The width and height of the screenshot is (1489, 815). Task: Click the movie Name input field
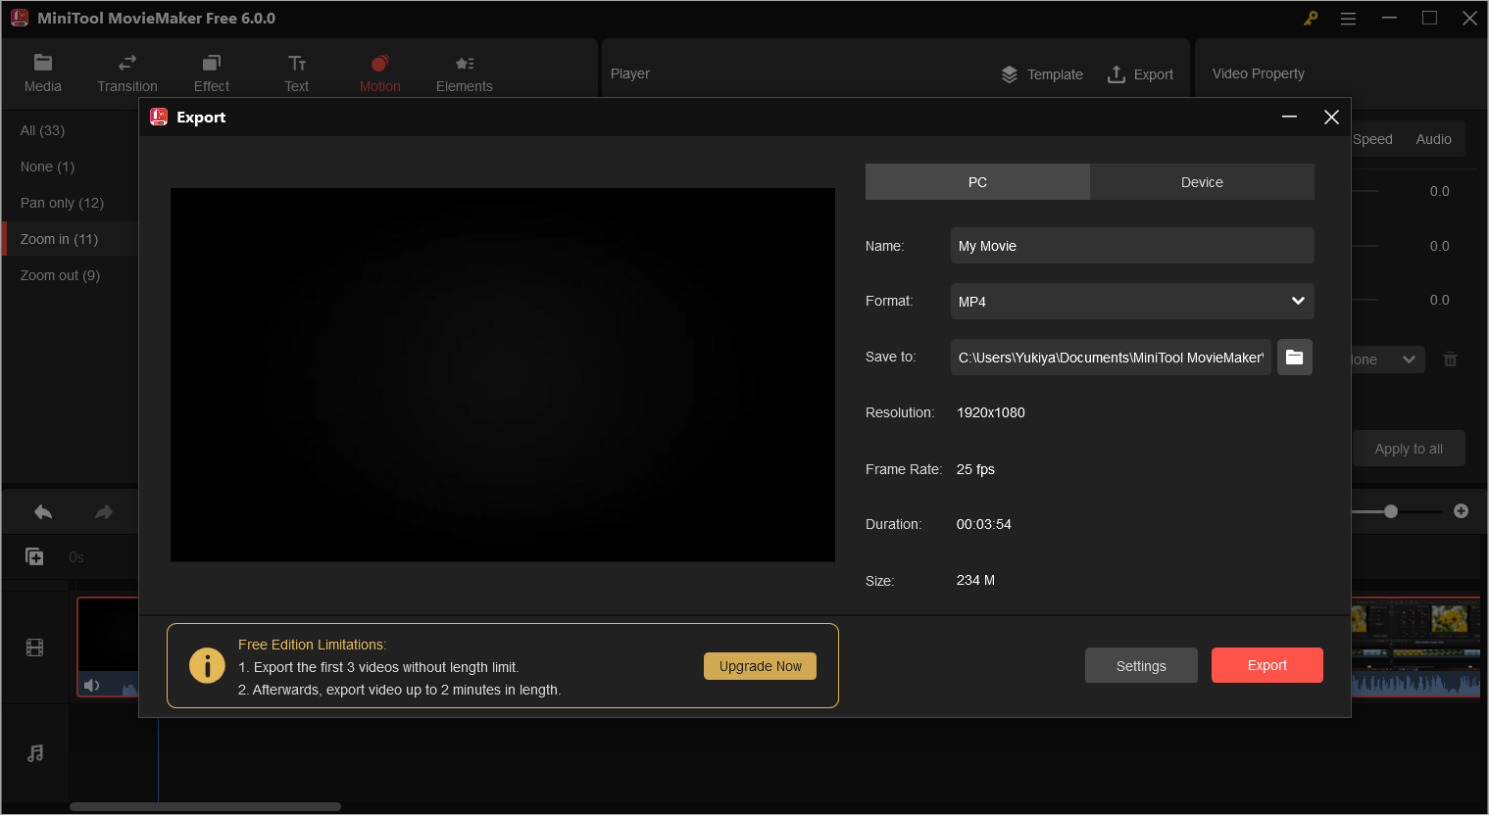point(1132,246)
